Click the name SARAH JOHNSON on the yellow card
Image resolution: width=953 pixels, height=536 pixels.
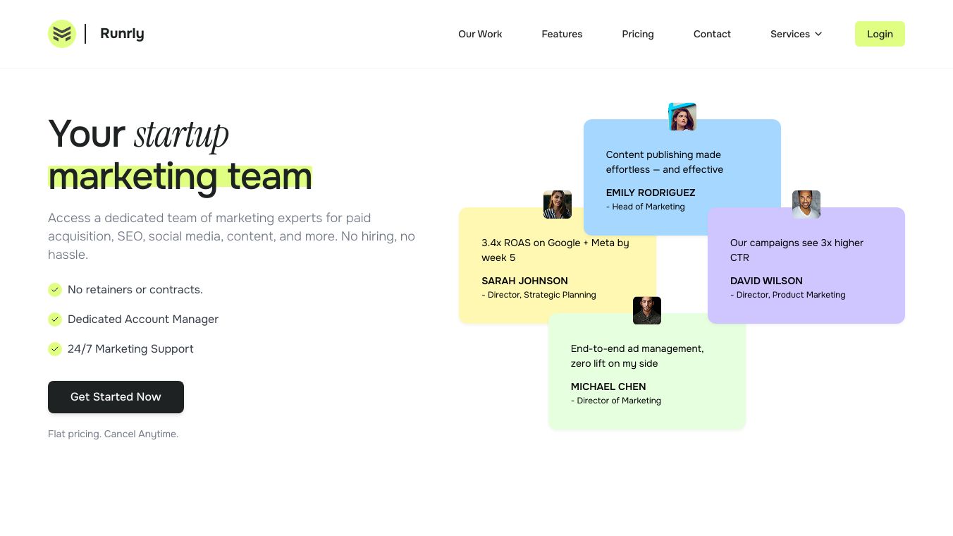point(524,281)
